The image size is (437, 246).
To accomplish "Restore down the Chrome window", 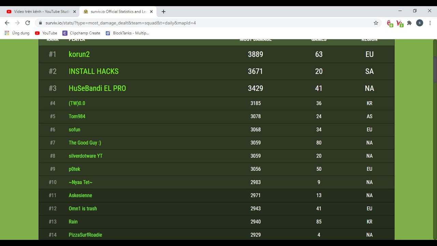I will point(415,11).
